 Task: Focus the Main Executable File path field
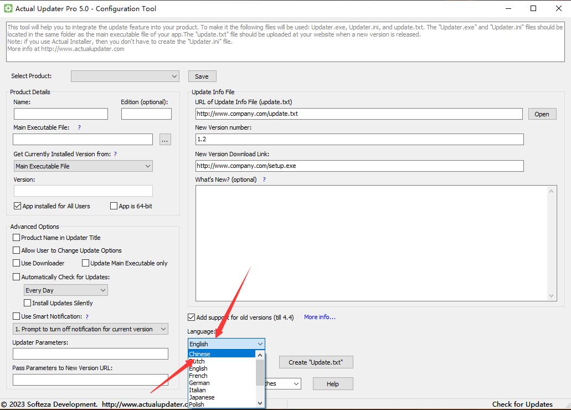click(83, 139)
